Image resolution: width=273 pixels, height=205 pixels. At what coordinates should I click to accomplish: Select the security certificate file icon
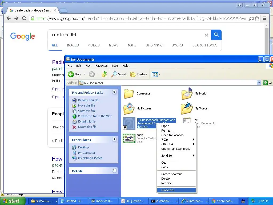pos(129,139)
